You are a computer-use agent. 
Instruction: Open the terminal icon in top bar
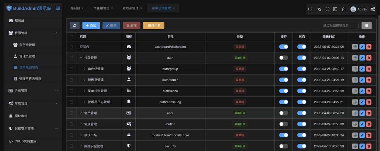click(x=335, y=9)
